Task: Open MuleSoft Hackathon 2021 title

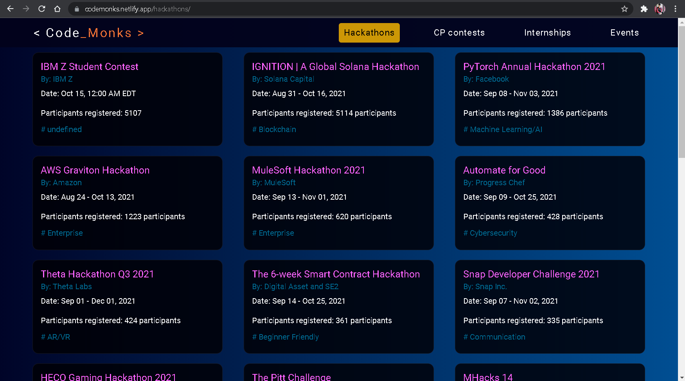Action: point(309,170)
